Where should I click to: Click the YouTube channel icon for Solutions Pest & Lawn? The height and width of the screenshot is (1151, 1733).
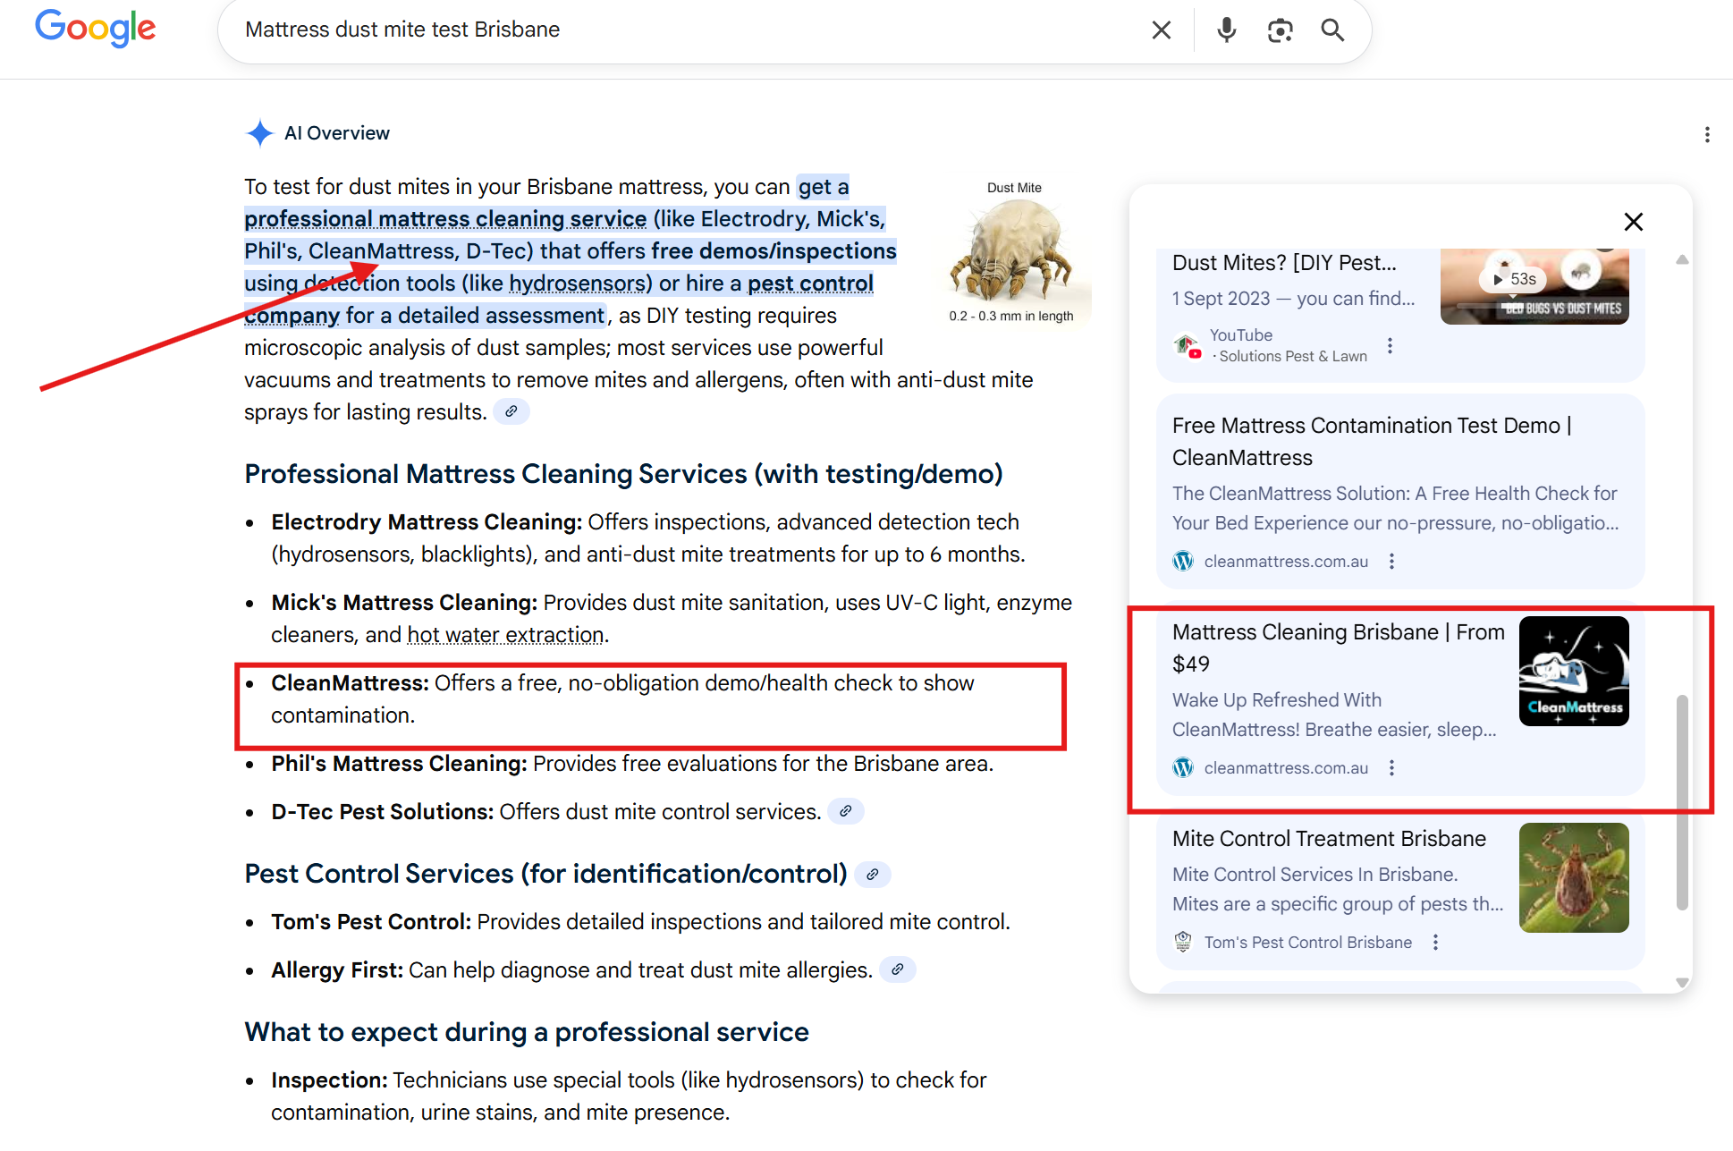pyautogui.click(x=1187, y=345)
